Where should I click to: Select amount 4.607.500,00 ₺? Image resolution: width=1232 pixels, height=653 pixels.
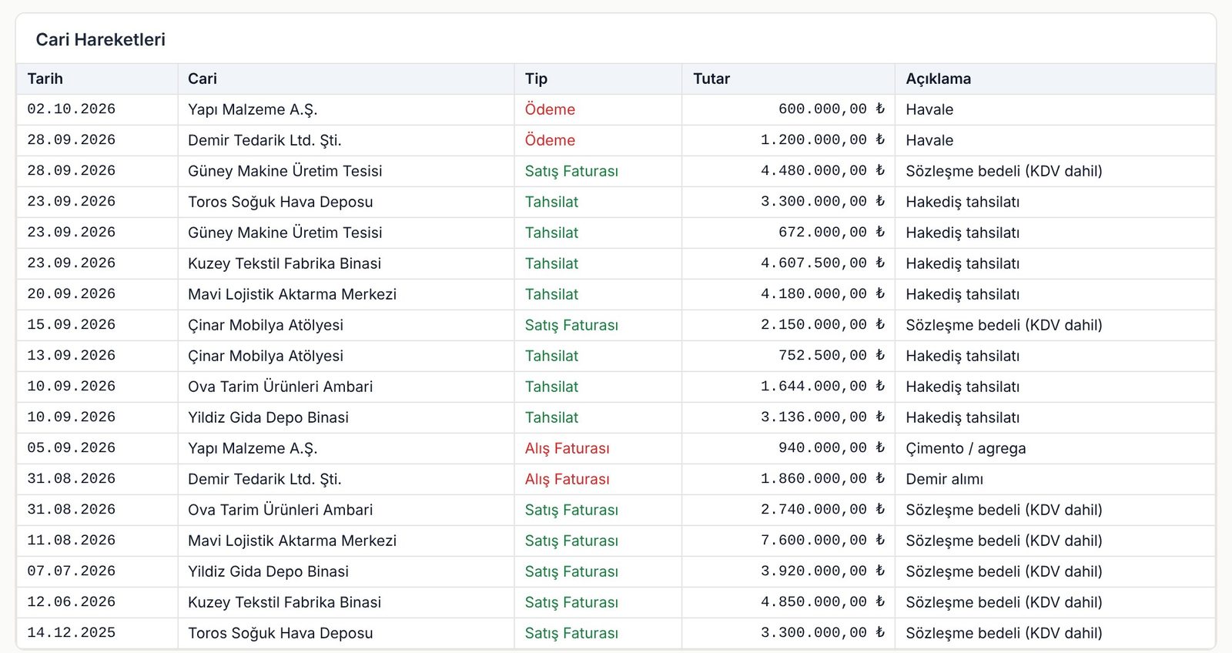point(823,263)
